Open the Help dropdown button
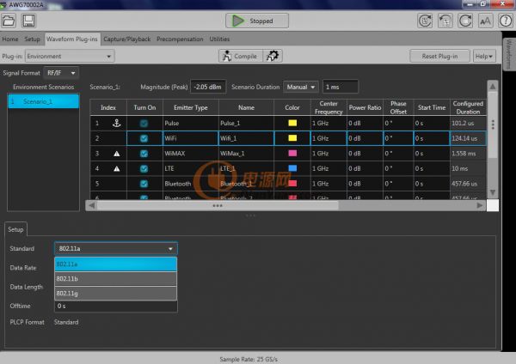The width and height of the screenshot is (516, 364). 484,56
